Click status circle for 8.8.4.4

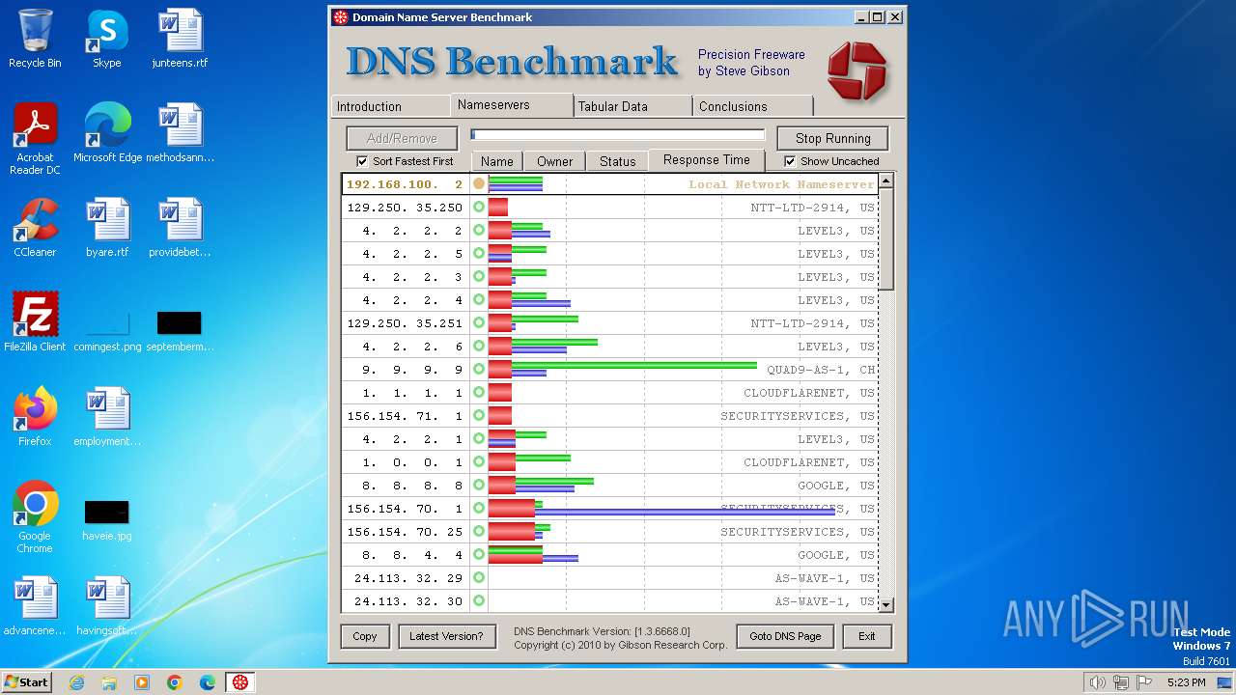[479, 554]
